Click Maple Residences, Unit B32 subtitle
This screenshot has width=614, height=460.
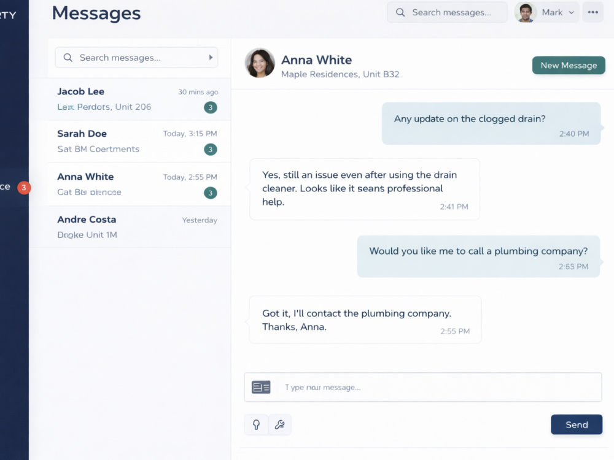pyautogui.click(x=340, y=74)
